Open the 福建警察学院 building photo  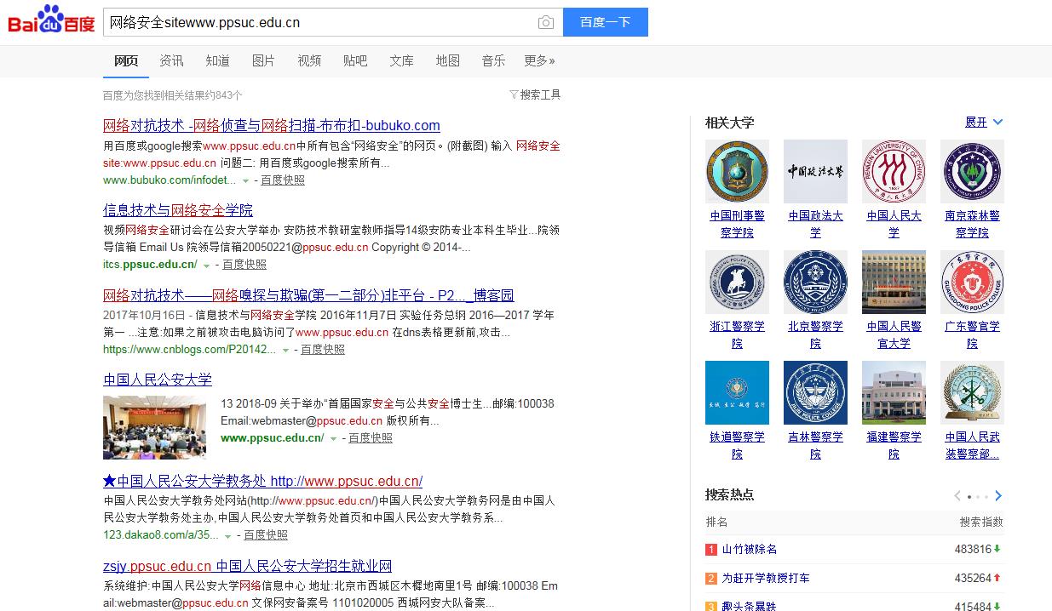tap(894, 392)
